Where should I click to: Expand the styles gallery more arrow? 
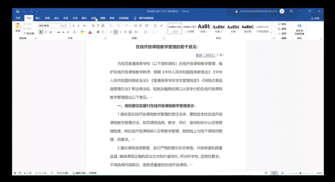click(x=272, y=32)
